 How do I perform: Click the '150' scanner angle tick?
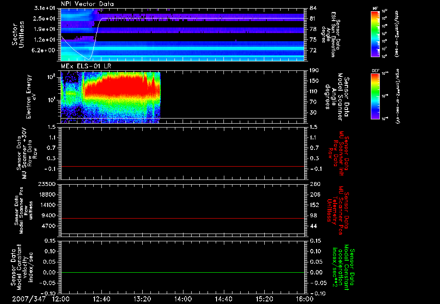tap(314, 81)
